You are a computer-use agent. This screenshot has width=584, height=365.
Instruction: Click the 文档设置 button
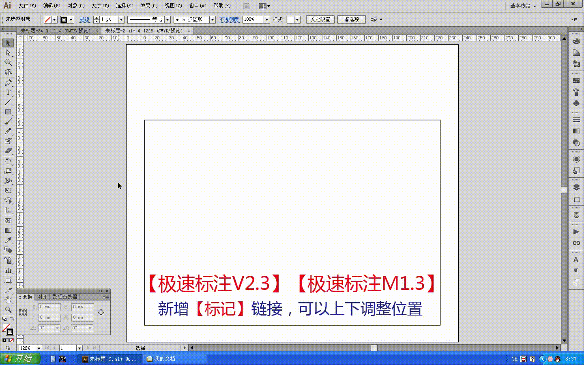320,19
